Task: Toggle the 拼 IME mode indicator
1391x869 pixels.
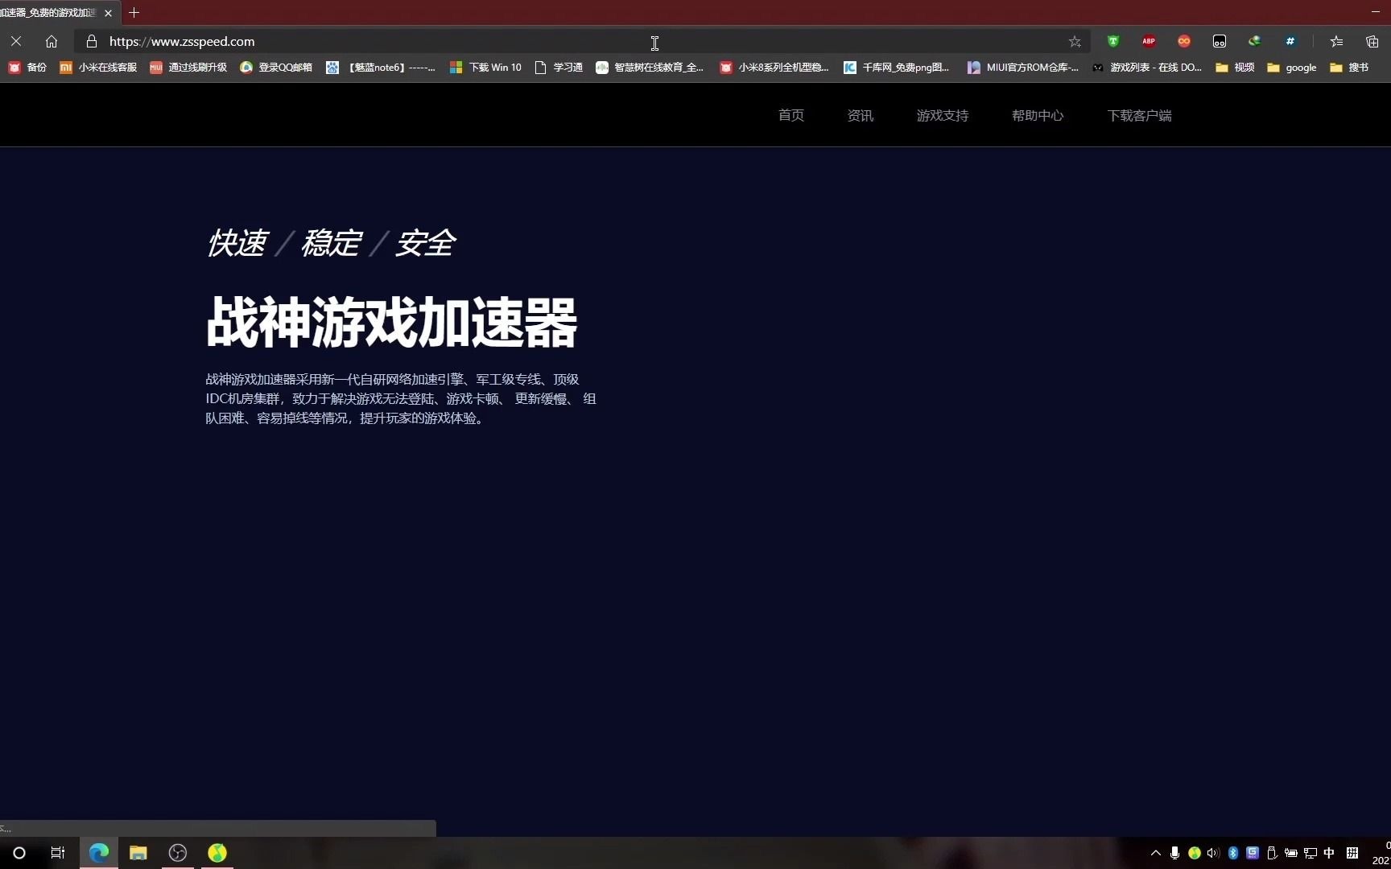Action: pos(1352,853)
